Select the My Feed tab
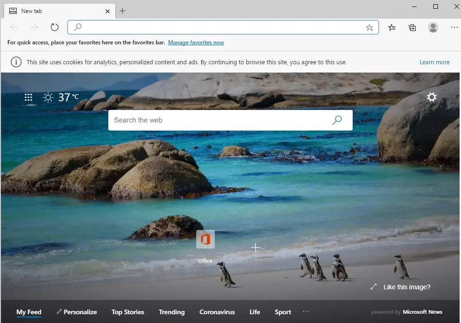This screenshot has width=461, height=323. (x=29, y=312)
